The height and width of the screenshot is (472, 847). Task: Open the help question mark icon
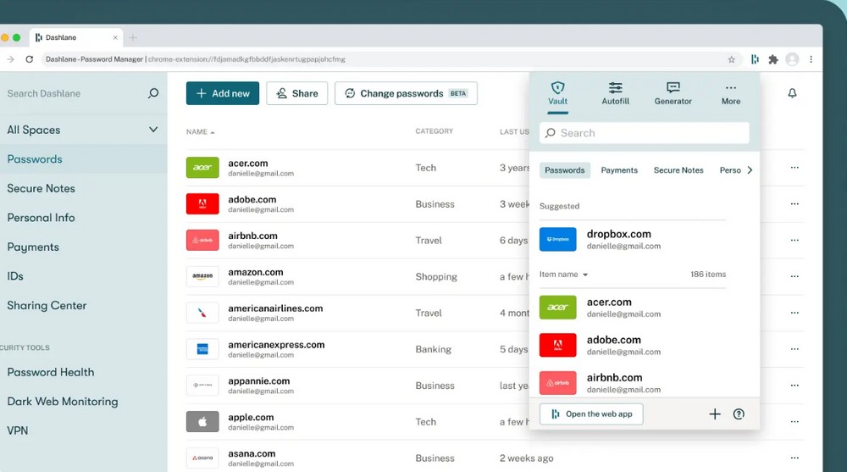(x=739, y=414)
